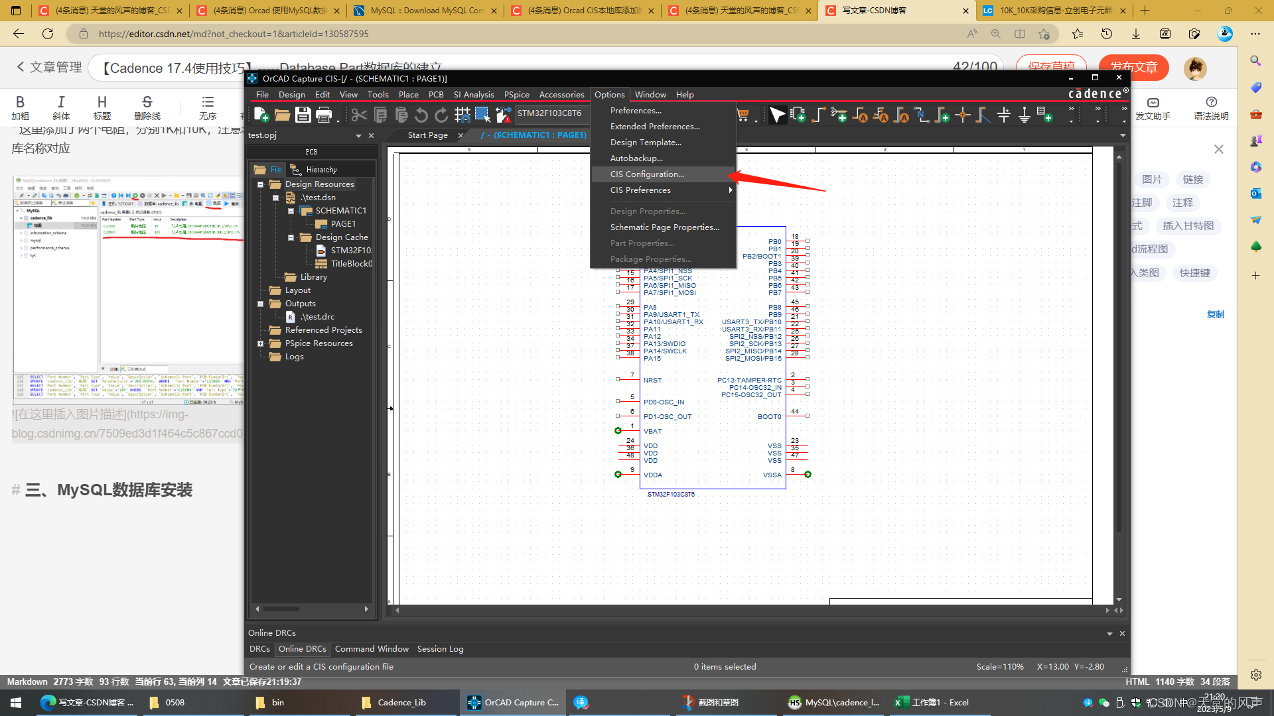The height and width of the screenshot is (716, 1274).
Task: Select the Wire placement tool
Action: pyautogui.click(x=817, y=115)
